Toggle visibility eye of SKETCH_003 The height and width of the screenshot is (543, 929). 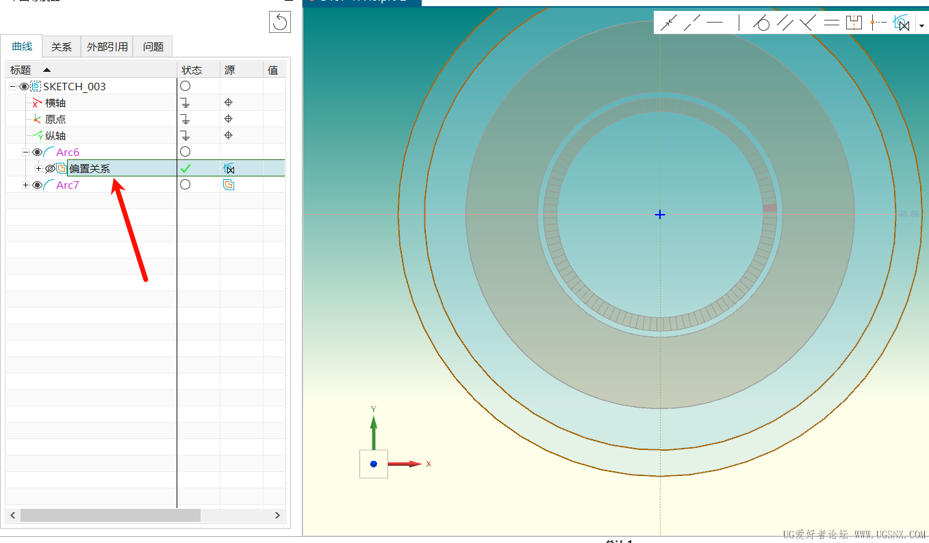[24, 87]
